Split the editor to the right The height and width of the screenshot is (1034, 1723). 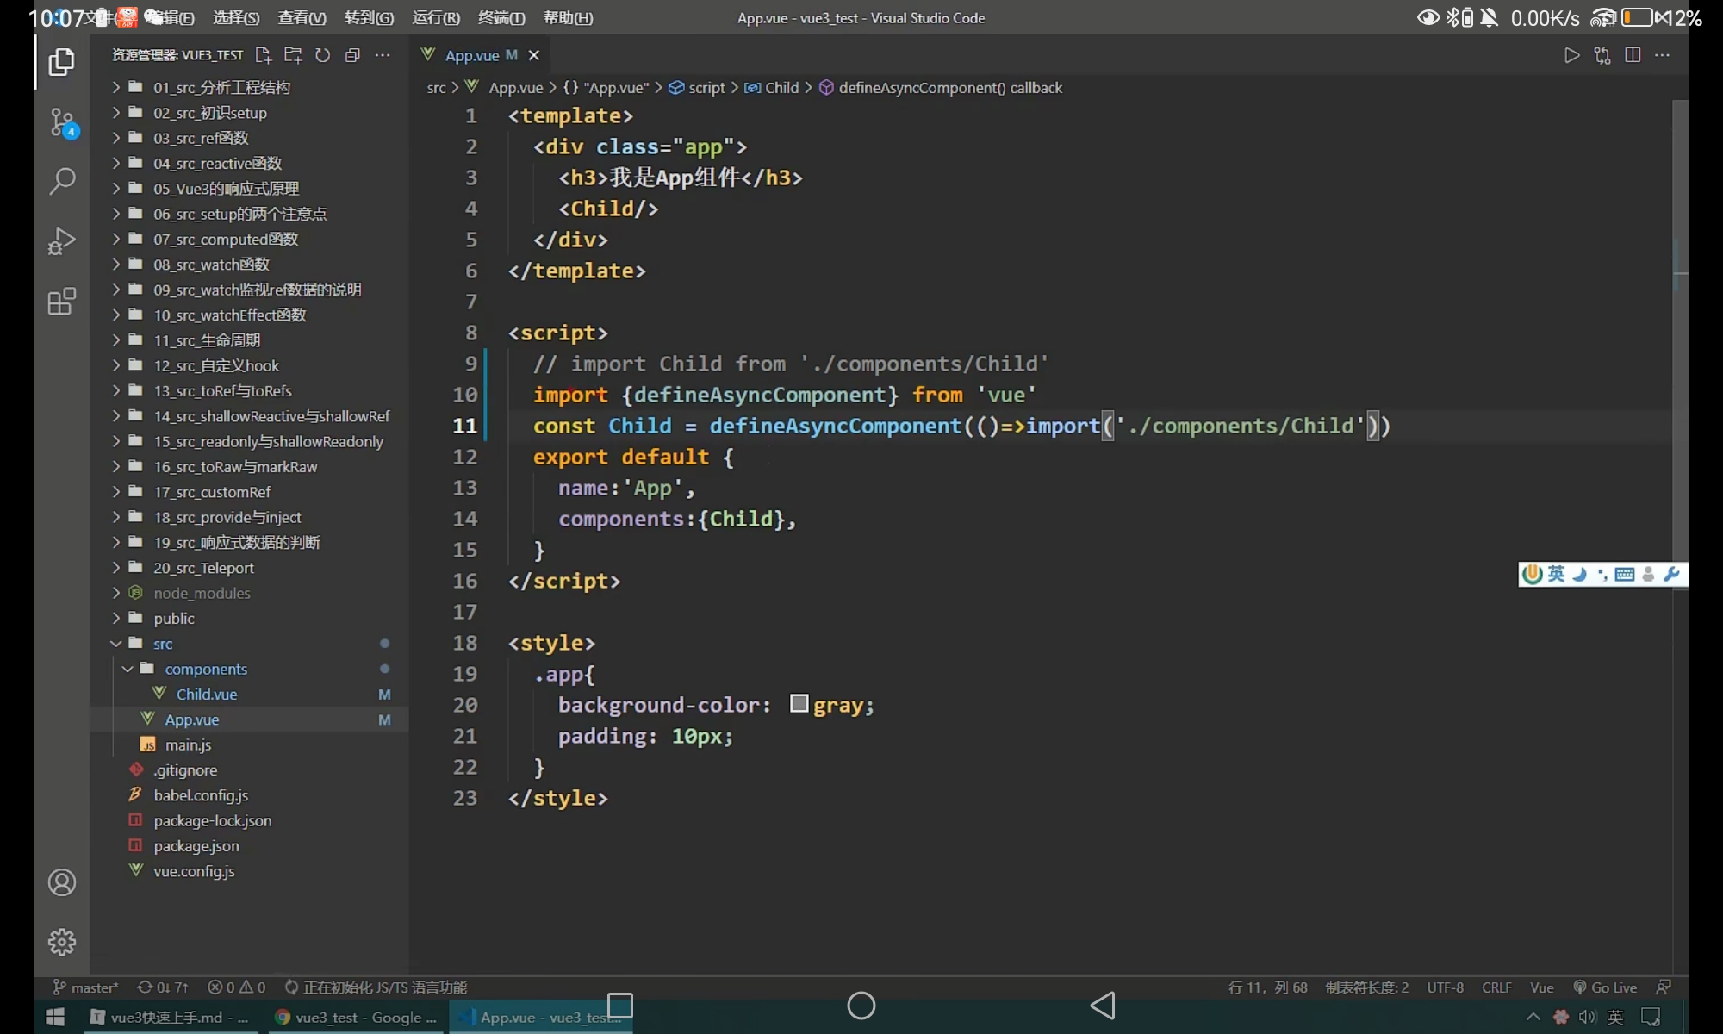[x=1632, y=55]
